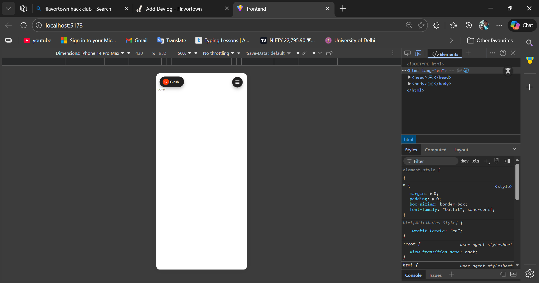Open browser extensions puzzle icon
Screen dimensions: 539x283
(436, 25)
